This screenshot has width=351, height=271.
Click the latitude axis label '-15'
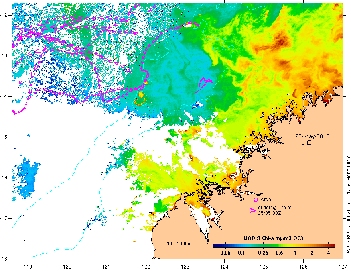(4, 137)
